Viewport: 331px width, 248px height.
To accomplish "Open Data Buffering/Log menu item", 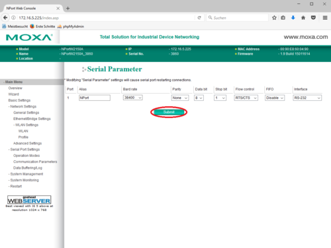I will tap(28, 168).
